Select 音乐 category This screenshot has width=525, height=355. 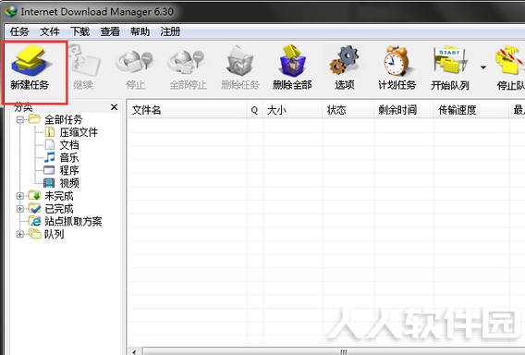69,158
